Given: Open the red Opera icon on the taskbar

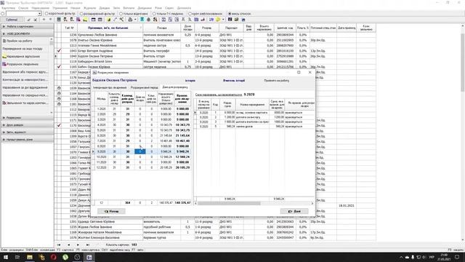Looking at the screenshot, I should (x=53, y=257).
